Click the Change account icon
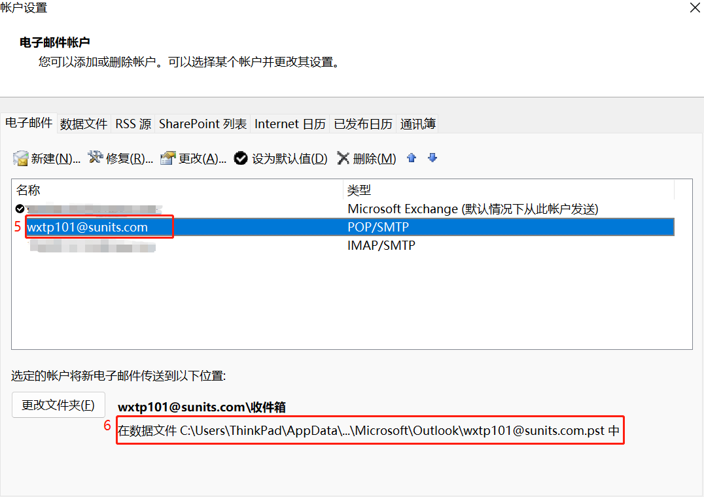 (168, 158)
